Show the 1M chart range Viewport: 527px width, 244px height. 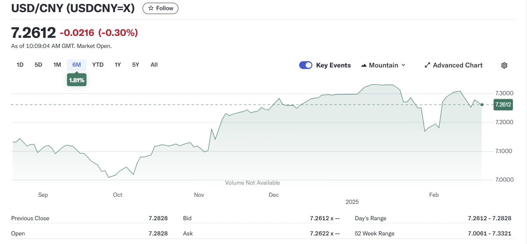(x=57, y=65)
